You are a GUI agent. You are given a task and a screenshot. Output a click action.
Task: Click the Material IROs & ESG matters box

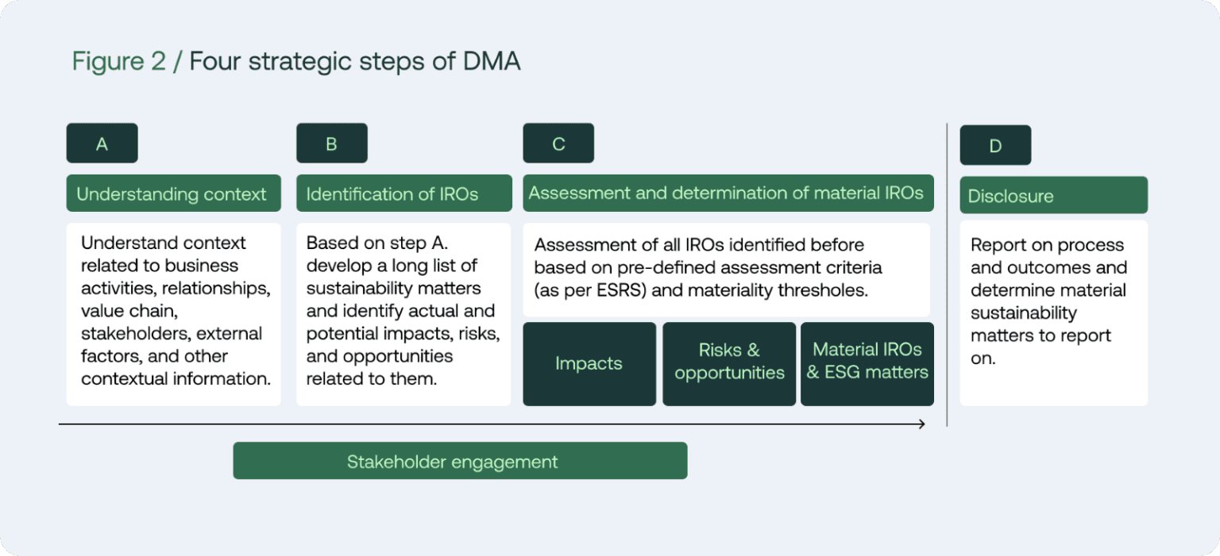tap(867, 363)
